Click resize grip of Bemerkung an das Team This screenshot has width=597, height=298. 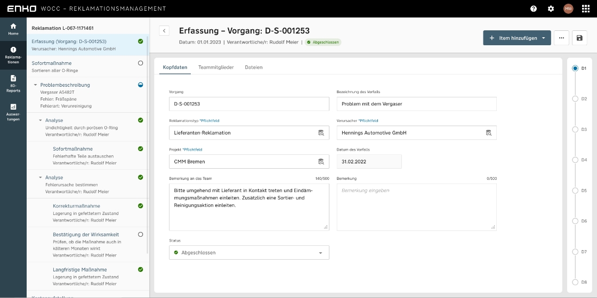(326, 227)
